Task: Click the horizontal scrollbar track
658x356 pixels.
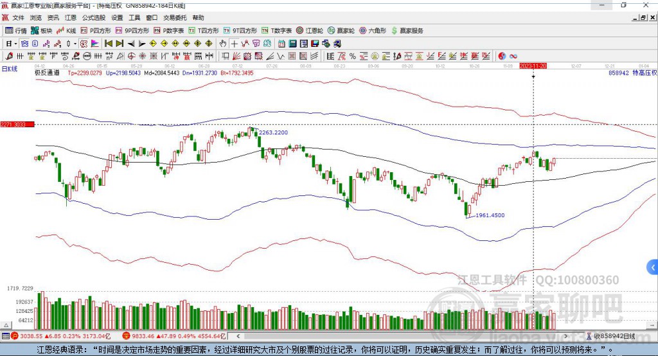Action: [x=402, y=336]
